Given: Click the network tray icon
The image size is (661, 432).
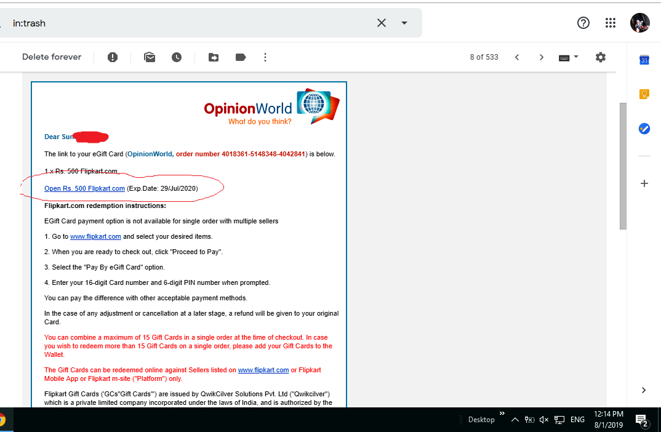Looking at the screenshot, I should pyautogui.click(x=559, y=419).
